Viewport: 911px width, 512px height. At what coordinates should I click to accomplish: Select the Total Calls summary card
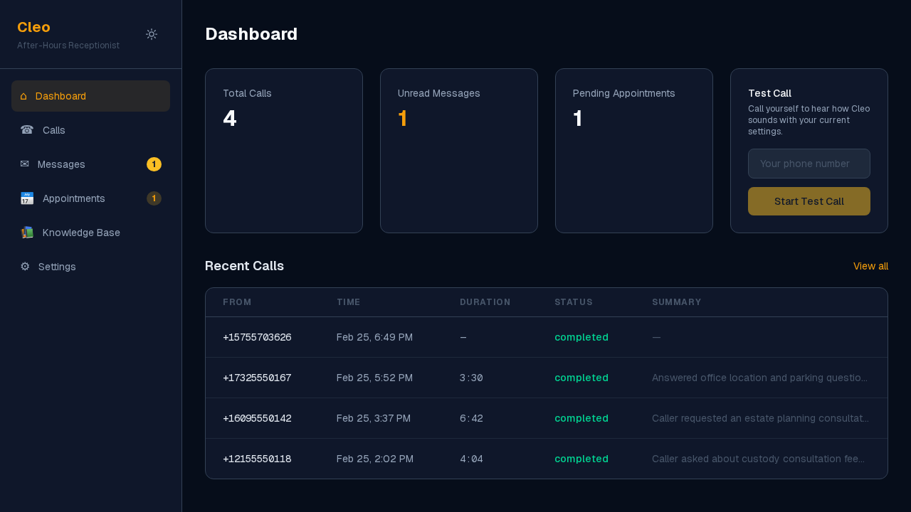[283, 150]
